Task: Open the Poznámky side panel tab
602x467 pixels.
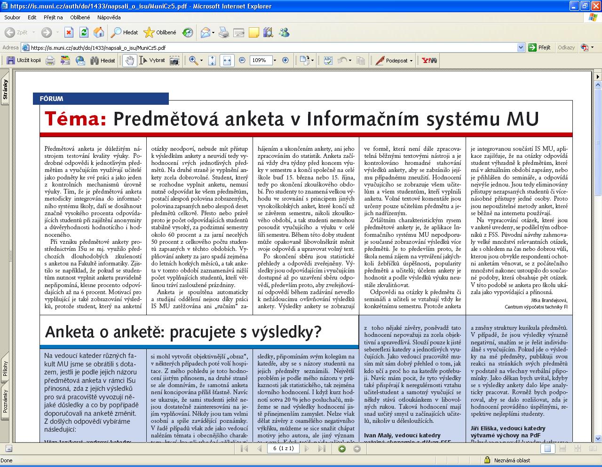Action: 5,401
